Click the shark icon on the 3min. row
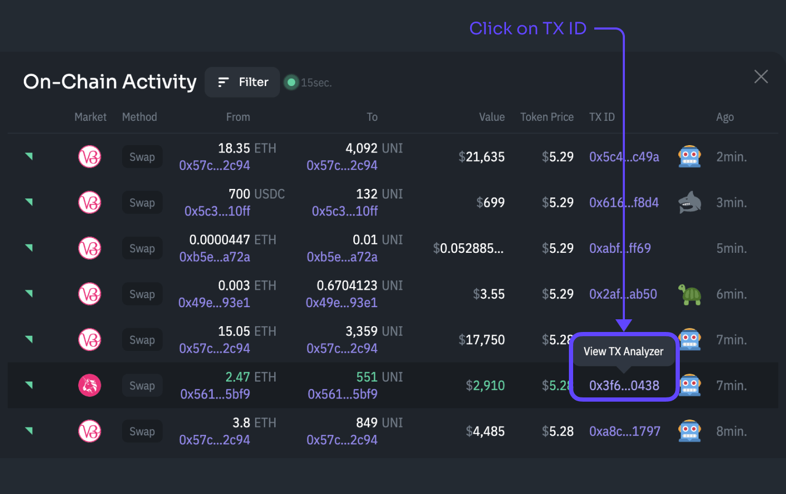The height and width of the screenshot is (494, 786). (689, 203)
